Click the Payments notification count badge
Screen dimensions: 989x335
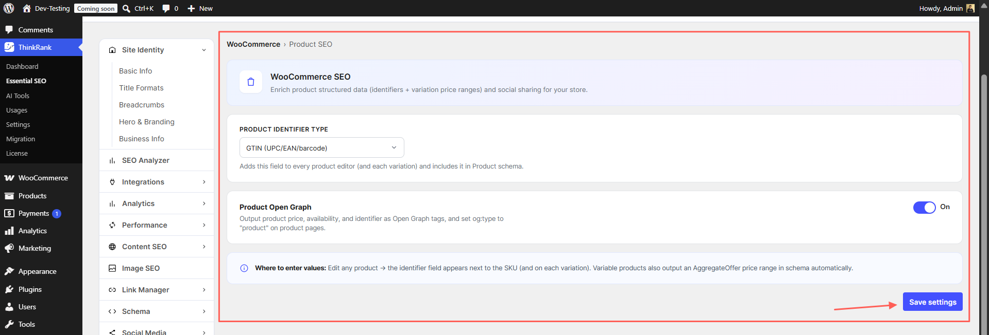57,214
